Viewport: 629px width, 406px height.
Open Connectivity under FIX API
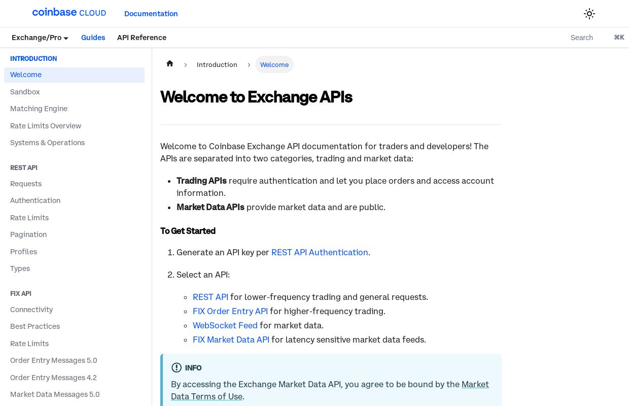[74, 310]
